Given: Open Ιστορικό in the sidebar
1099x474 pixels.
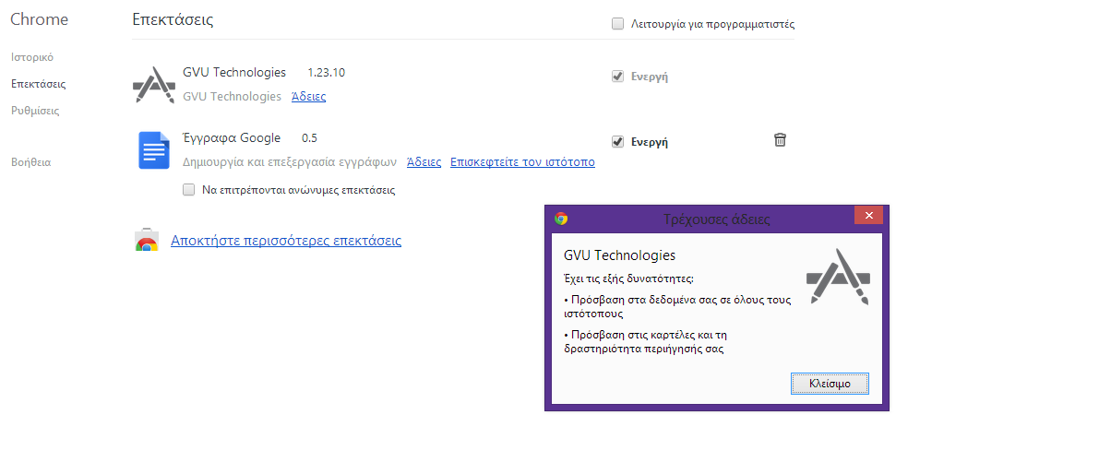Looking at the screenshot, I should [32, 57].
